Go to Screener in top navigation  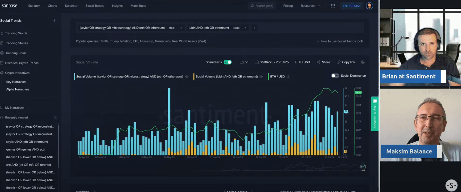(x=71, y=6)
